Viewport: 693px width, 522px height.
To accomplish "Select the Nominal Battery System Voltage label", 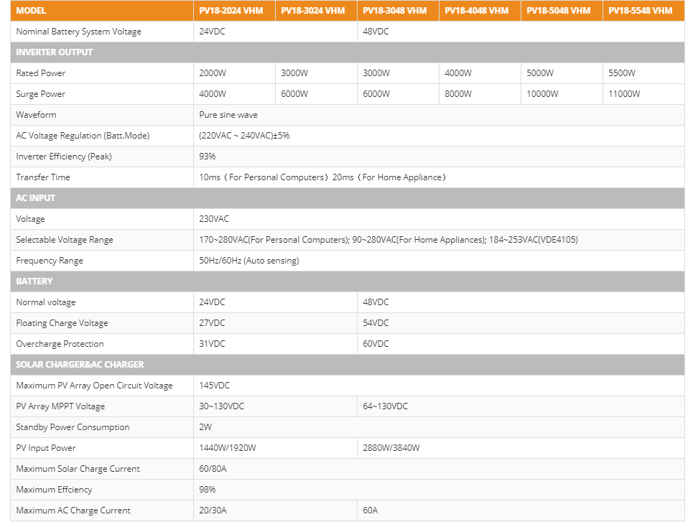I will [79, 32].
